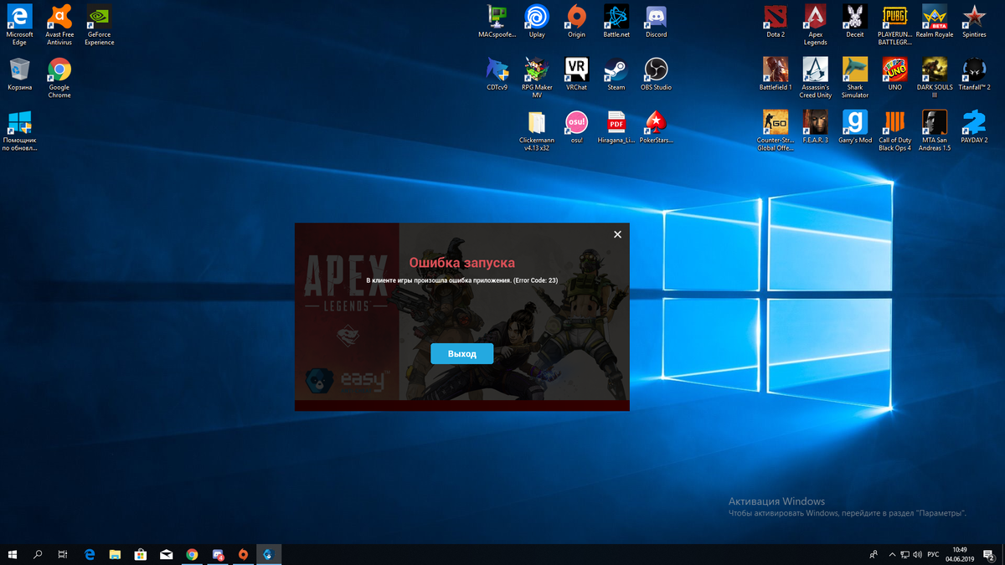Open Hiragana PDF file on desktop
The image size is (1005, 565).
616,127
